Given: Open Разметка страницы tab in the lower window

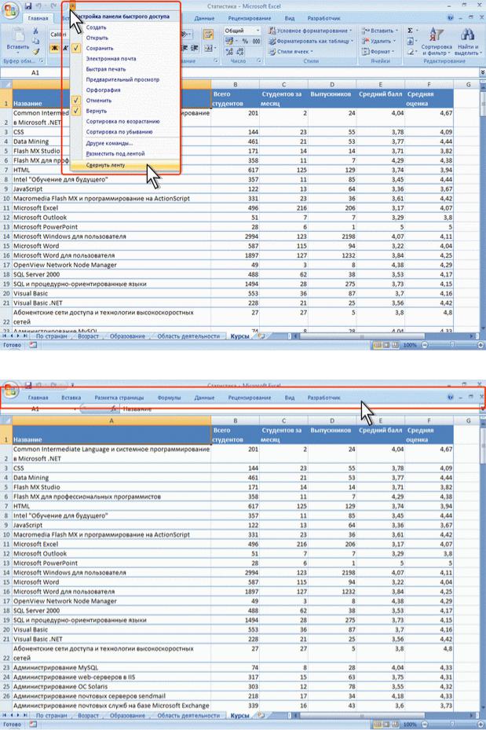Looking at the screenshot, I should coord(119,398).
